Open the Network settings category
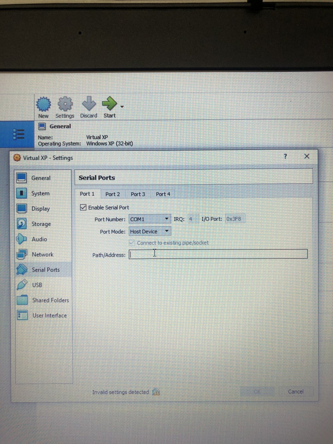Screen dimensions: 333x444 click(x=43, y=254)
